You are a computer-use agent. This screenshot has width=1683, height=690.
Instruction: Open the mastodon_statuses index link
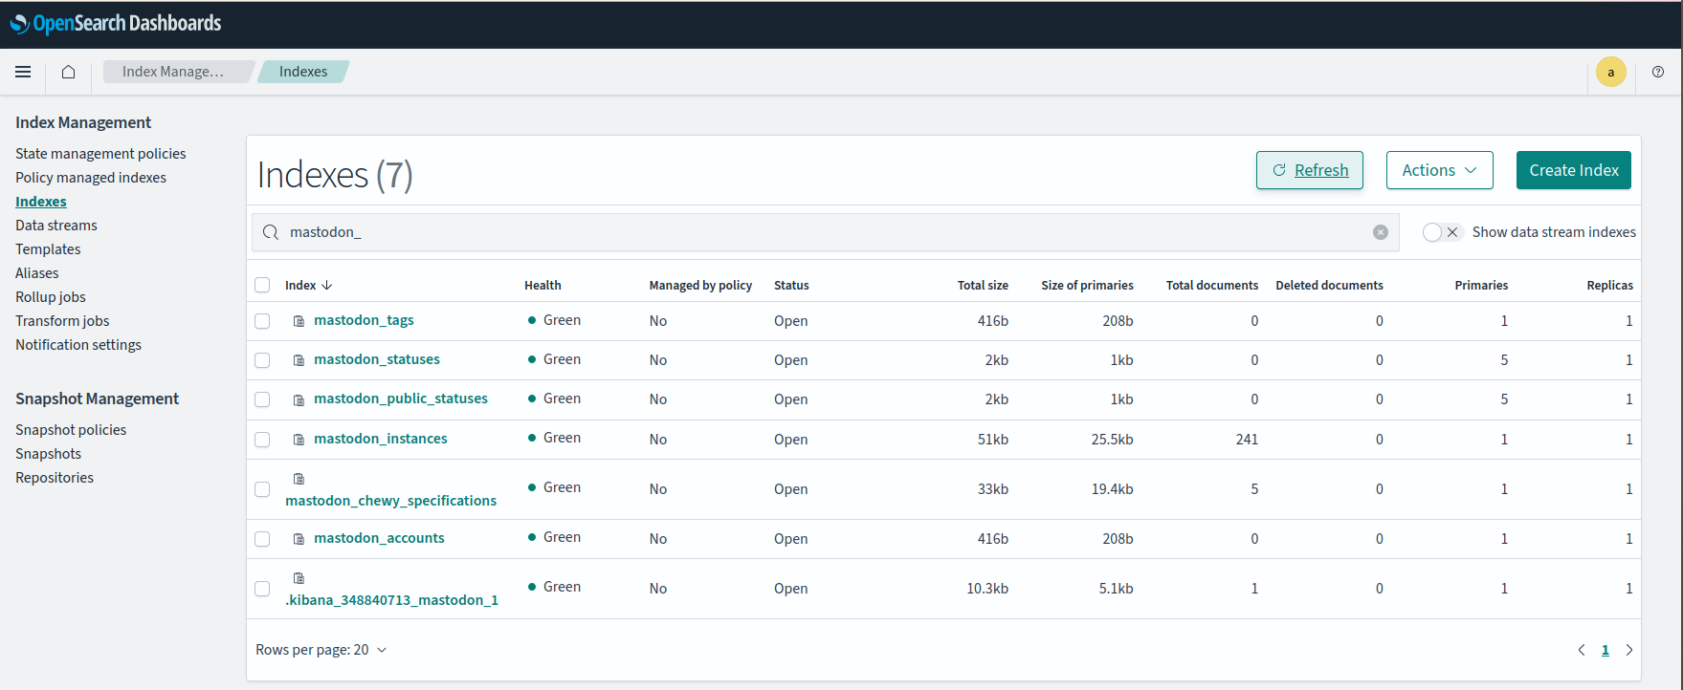(377, 359)
